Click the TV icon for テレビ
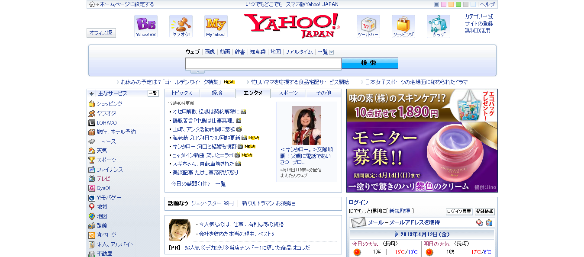 pos(92,179)
